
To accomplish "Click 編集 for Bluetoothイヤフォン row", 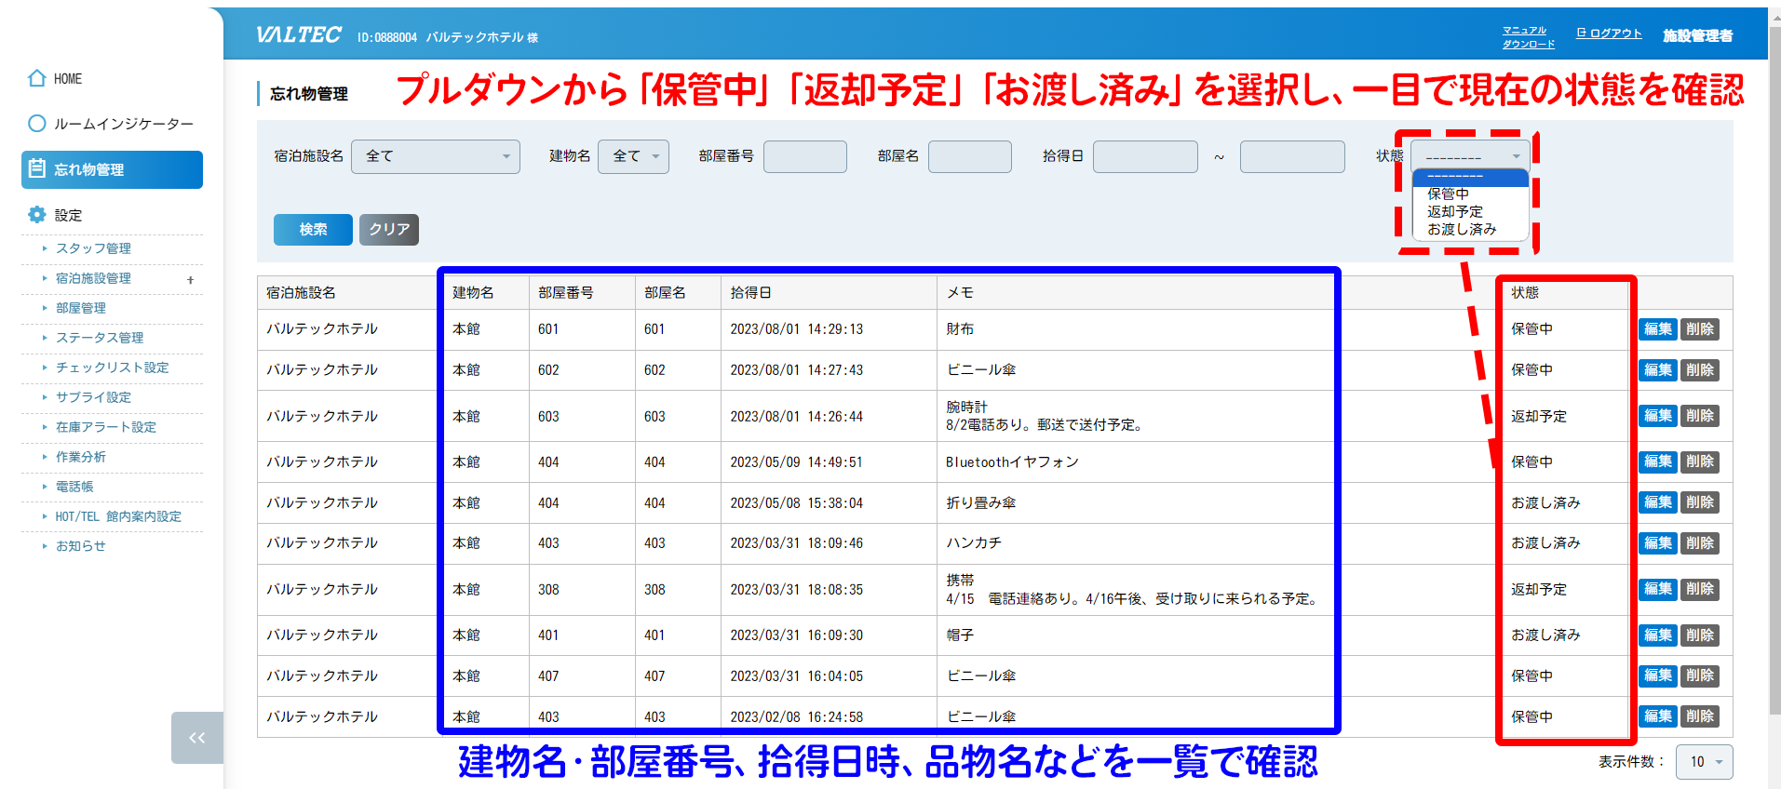I will tap(1657, 461).
